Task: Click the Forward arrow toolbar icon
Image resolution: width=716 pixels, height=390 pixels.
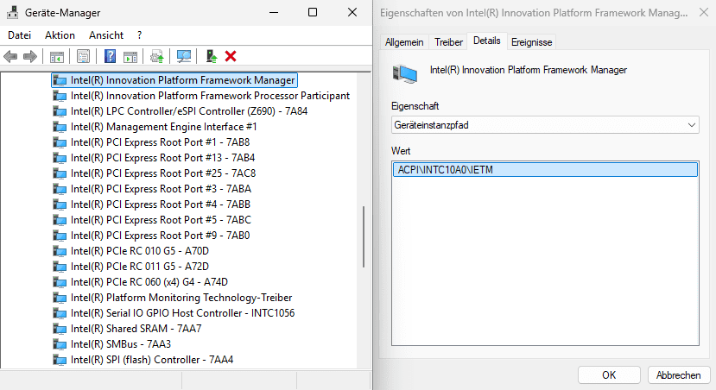Action: pos(29,56)
